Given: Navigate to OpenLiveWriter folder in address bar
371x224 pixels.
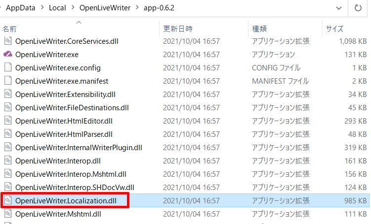Looking at the screenshot, I should click(105, 8).
